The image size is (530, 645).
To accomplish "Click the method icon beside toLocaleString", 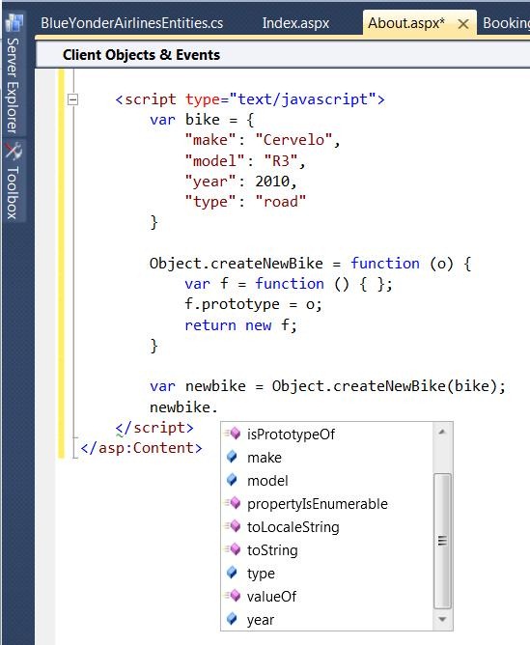I will pos(233,525).
